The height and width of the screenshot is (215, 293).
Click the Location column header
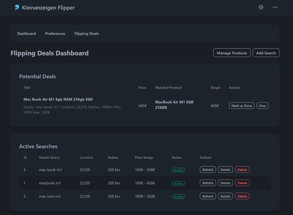click(86, 158)
